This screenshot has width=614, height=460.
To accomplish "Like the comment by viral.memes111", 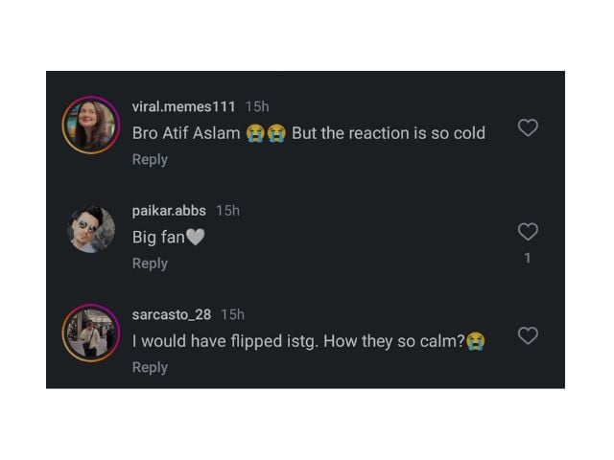I will (x=528, y=127).
